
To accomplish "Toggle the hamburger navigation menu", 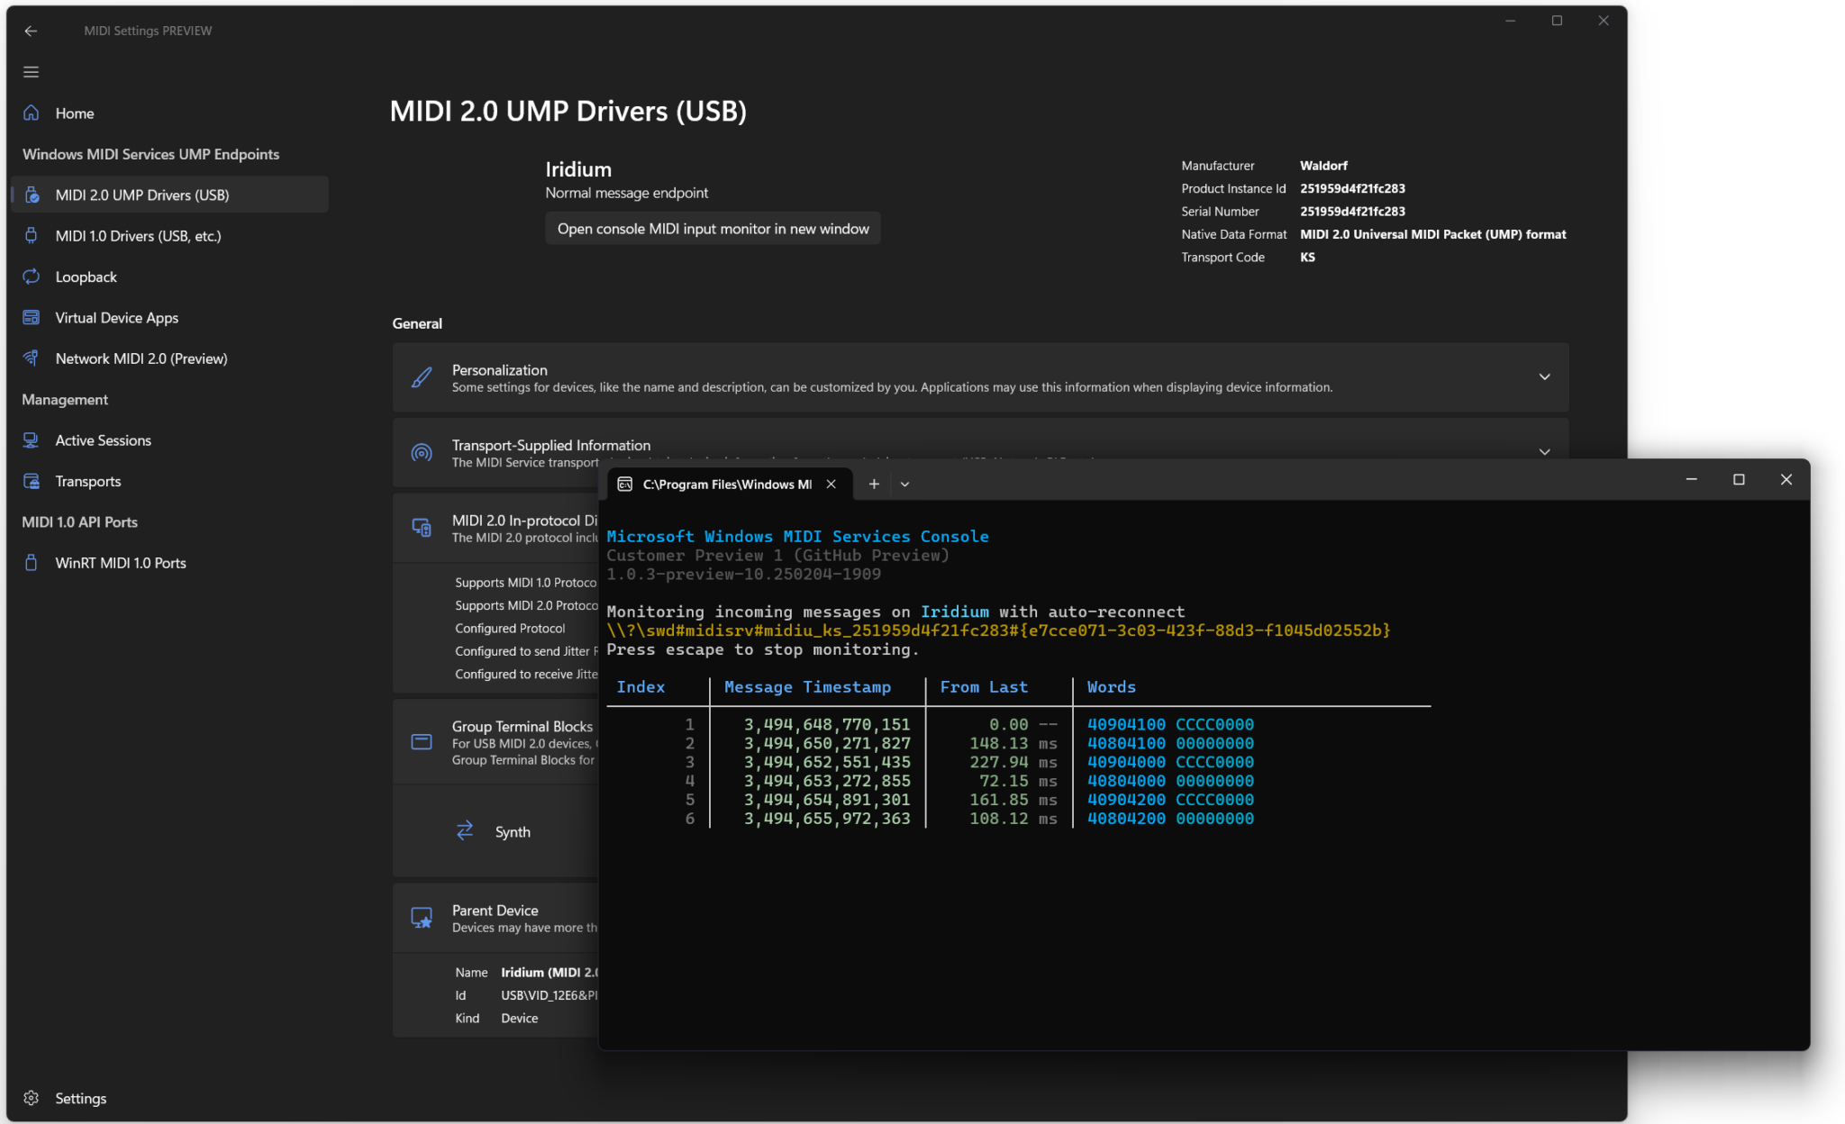I will tap(32, 71).
